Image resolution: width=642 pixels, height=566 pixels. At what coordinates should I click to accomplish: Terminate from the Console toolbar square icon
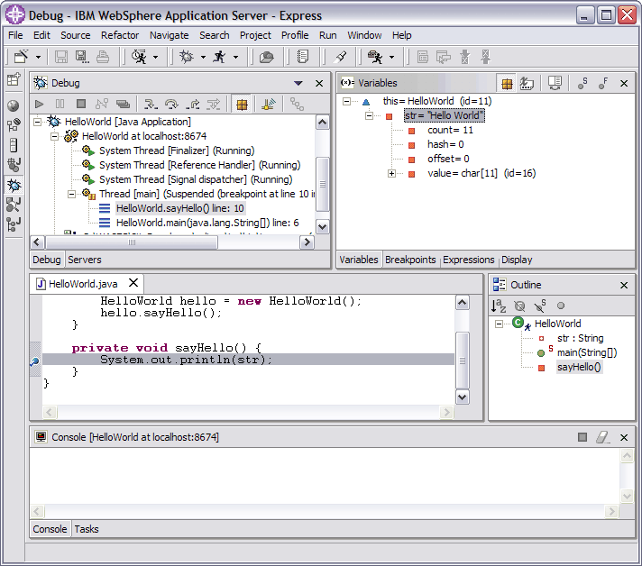582,437
